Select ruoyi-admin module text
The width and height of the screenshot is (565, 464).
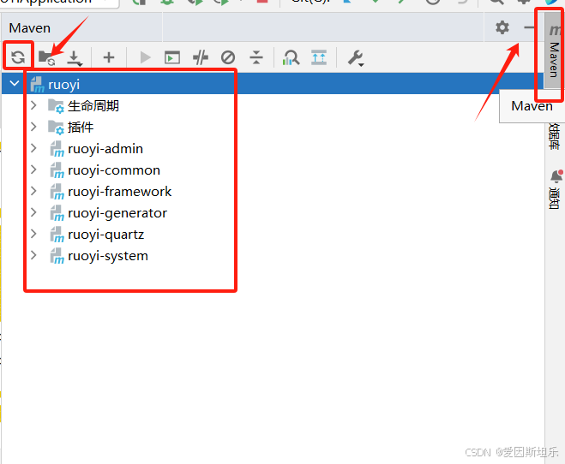105,149
